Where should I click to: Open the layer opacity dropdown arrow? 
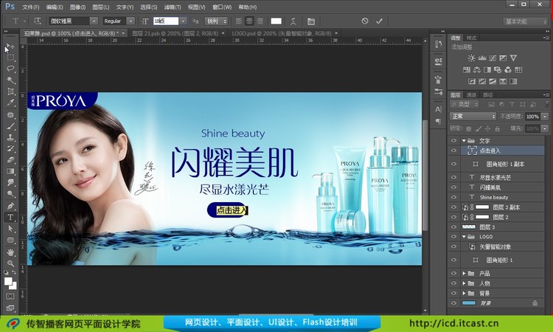pyautogui.click(x=545, y=117)
